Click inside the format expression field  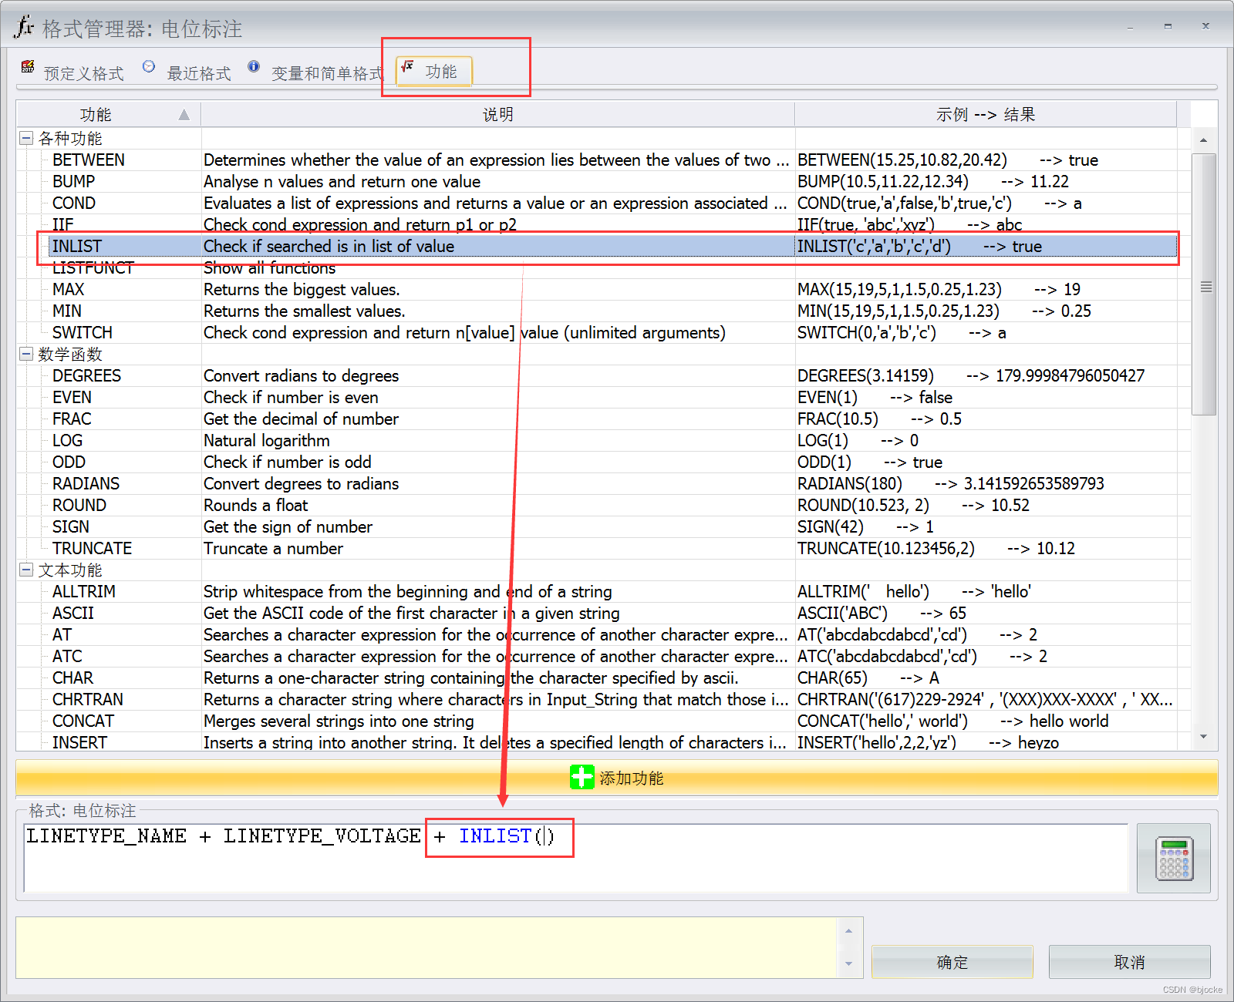(x=575, y=858)
